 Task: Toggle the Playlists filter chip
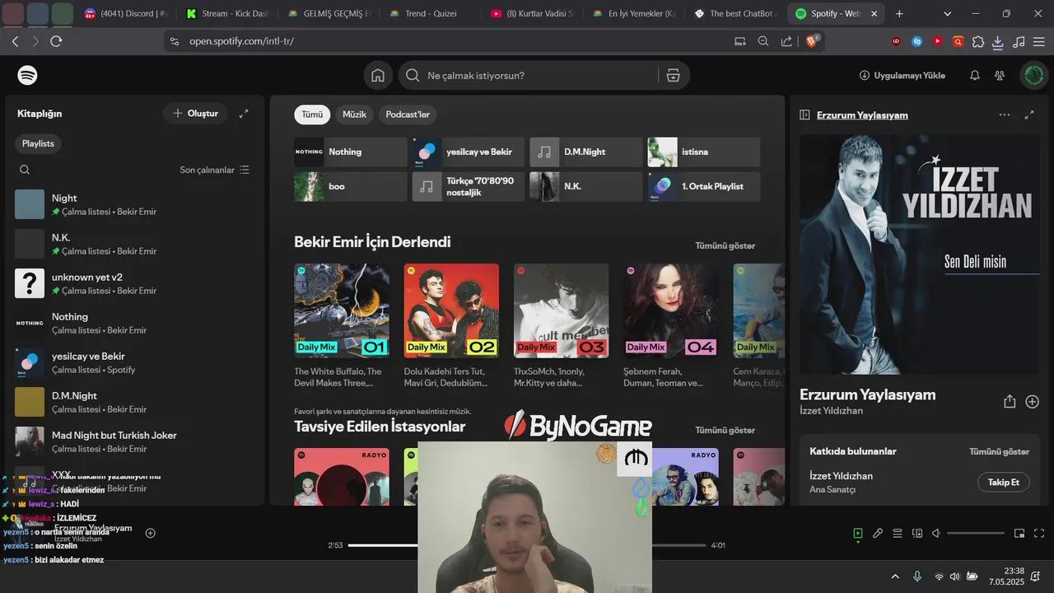tap(38, 143)
